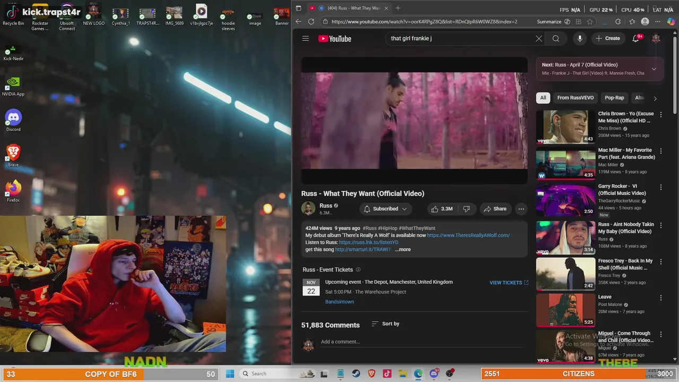Share the video with Share button

tap(494, 209)
